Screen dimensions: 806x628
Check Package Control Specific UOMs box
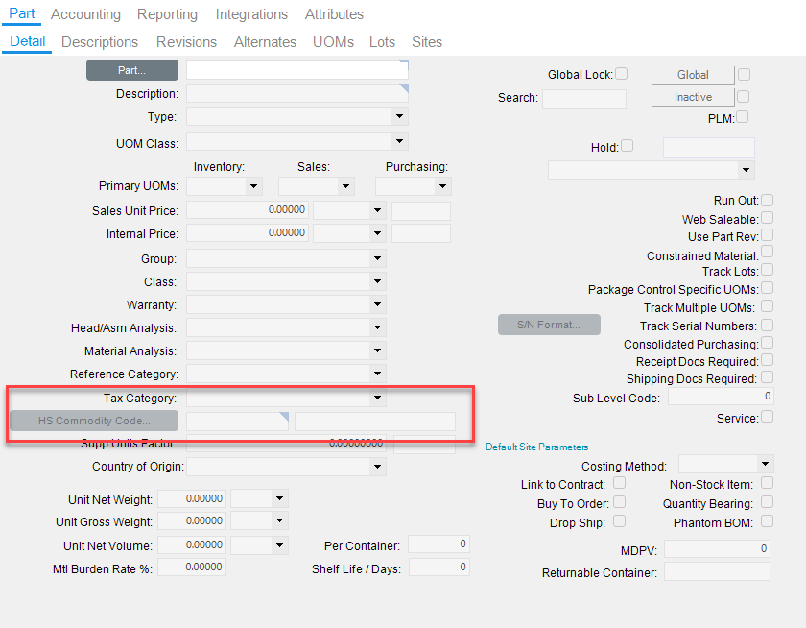(x=767, y=288)
